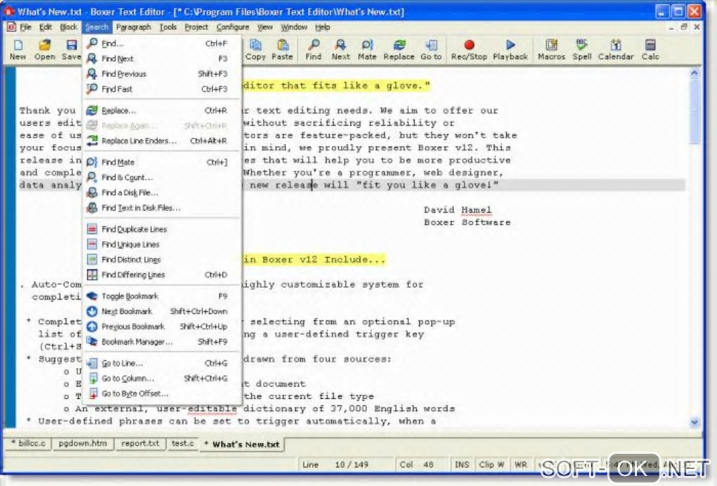Select Find & Count... entry

[x=162, y=177]
